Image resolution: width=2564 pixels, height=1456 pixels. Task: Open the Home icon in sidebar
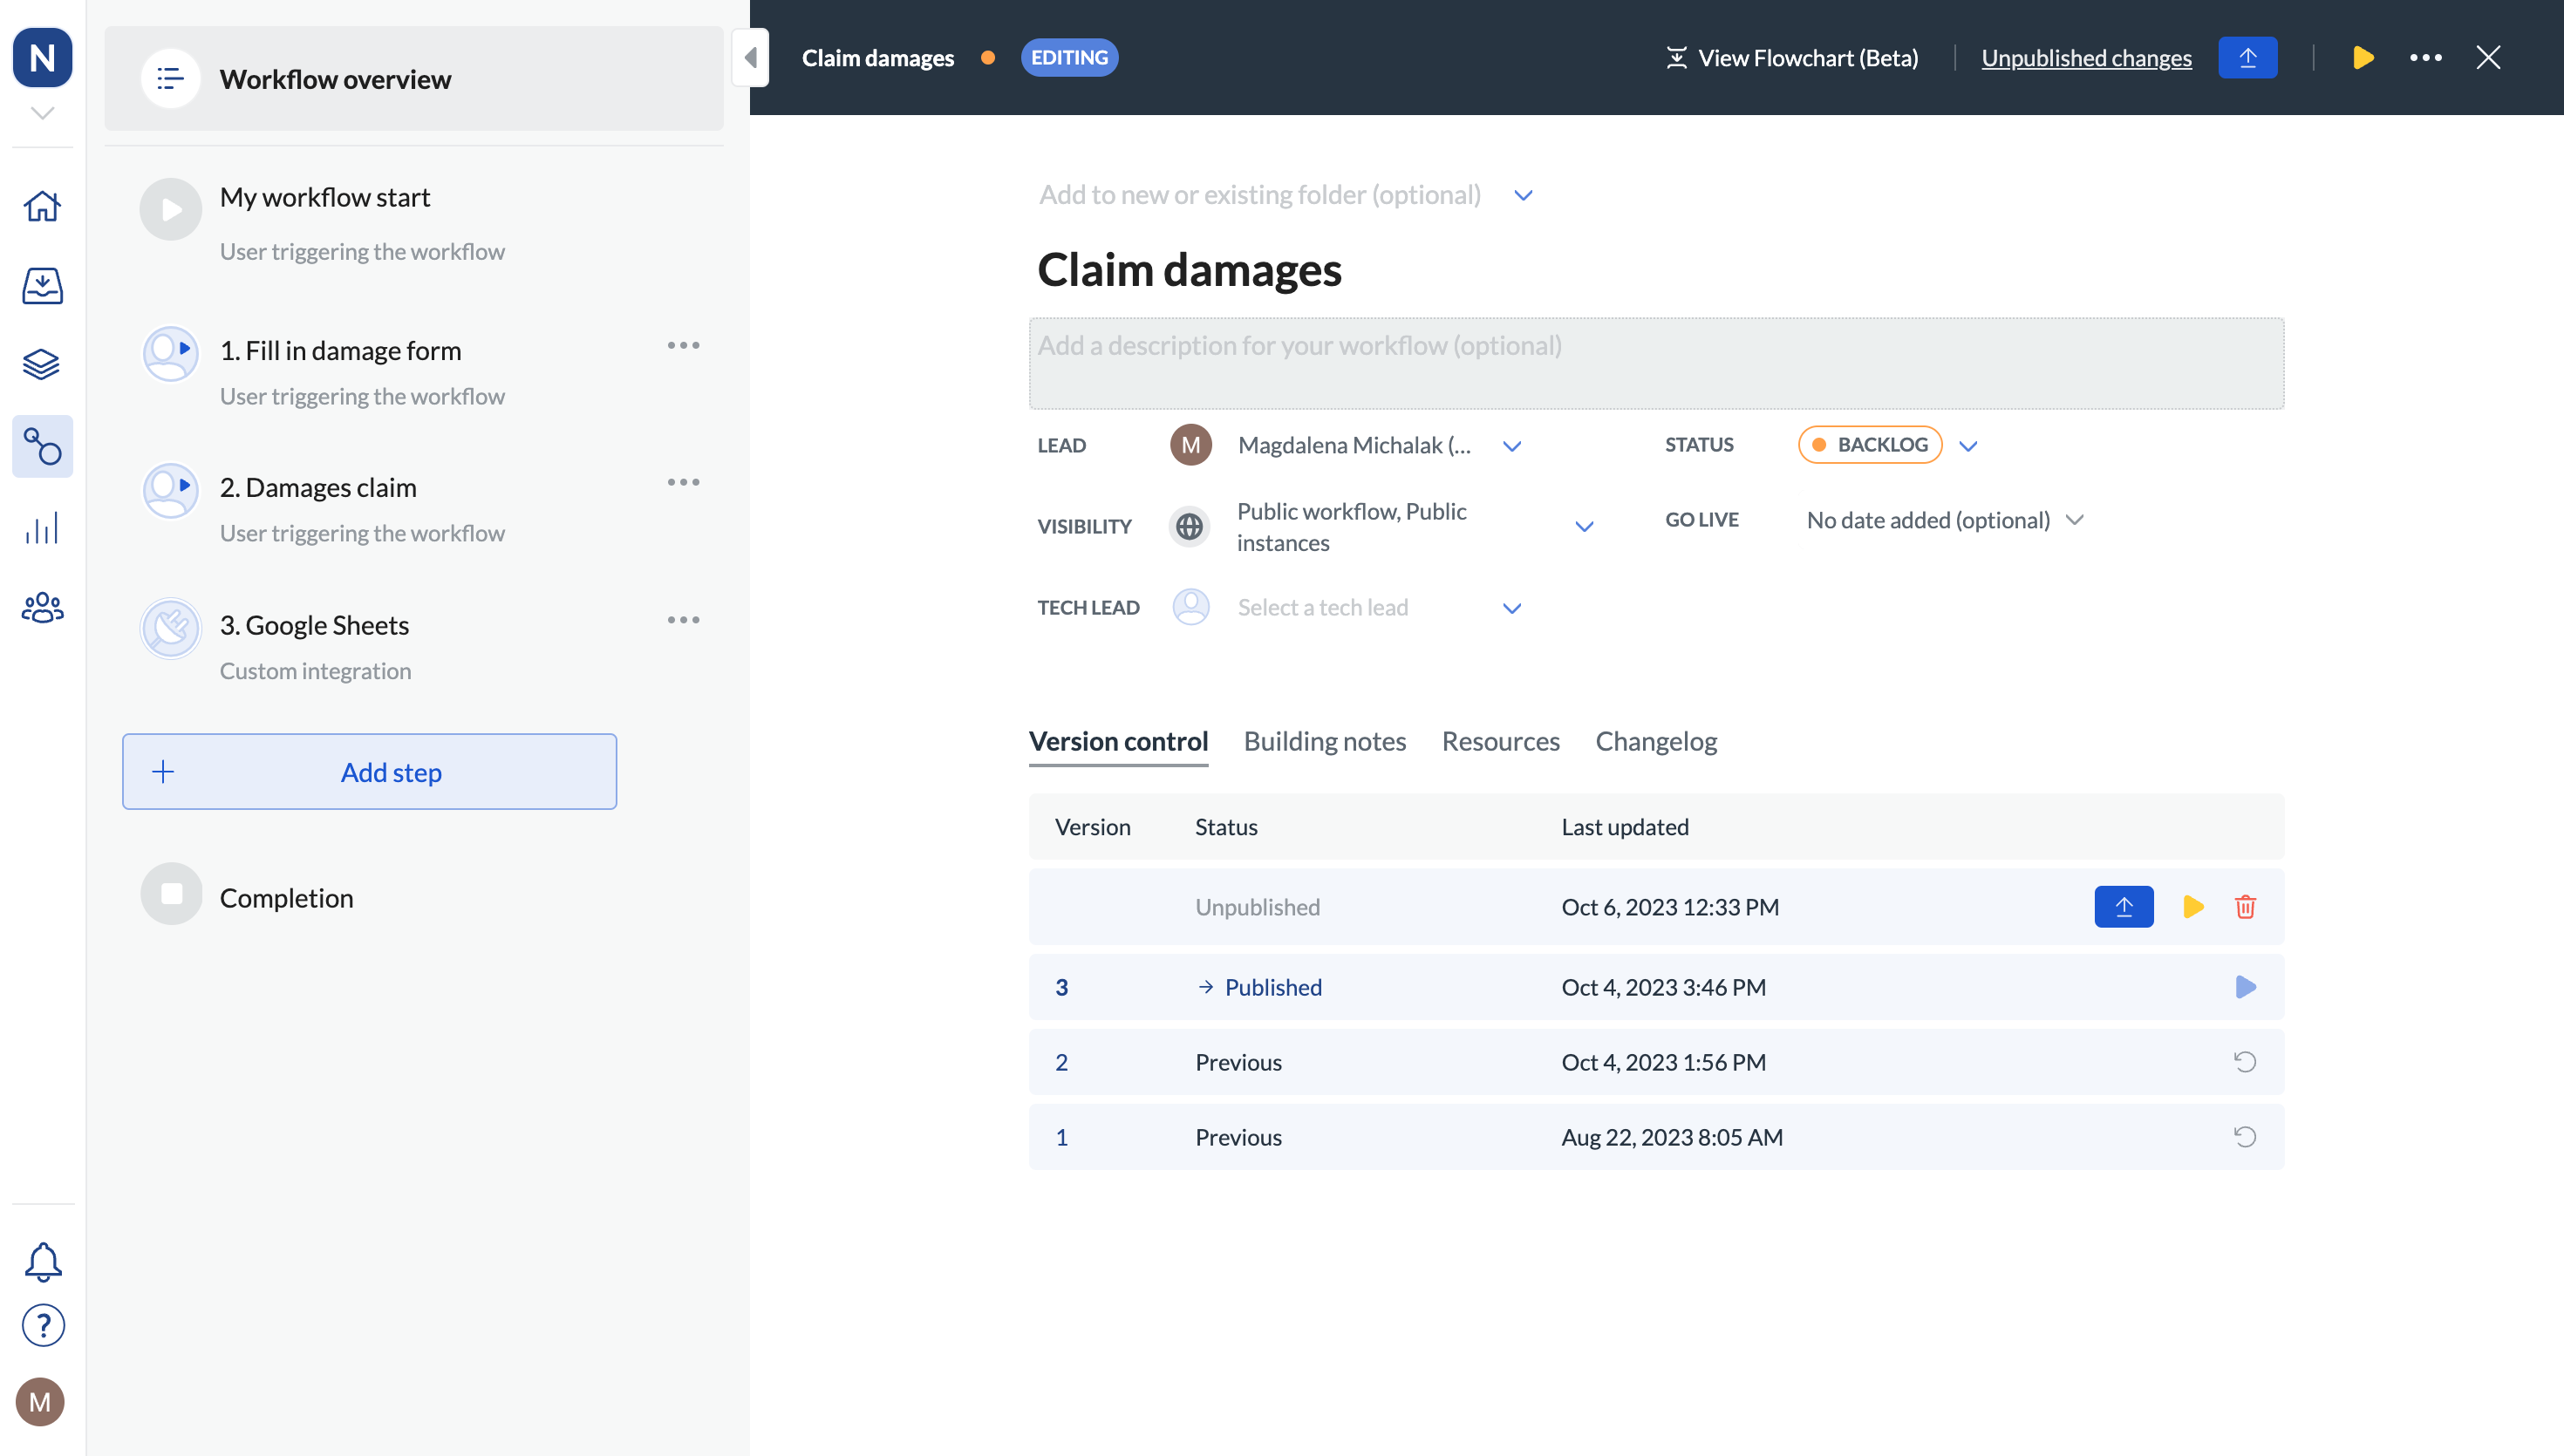click(42, 206)
